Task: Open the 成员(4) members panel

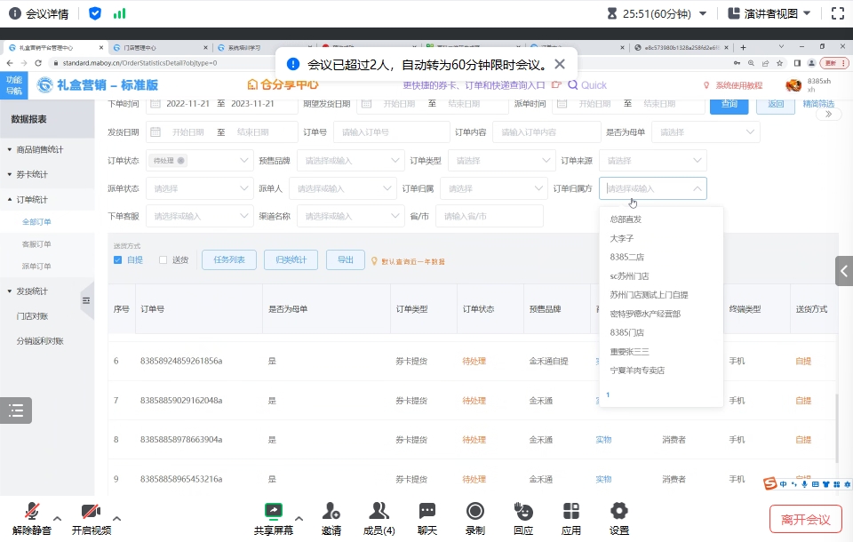Action: pos(379,512)
